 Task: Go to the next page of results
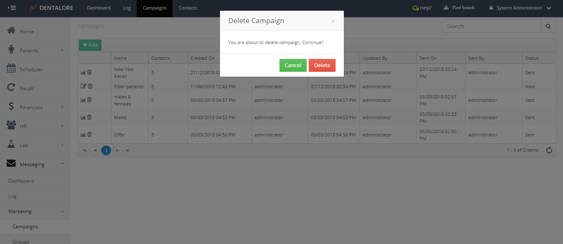(x=117, y=150)
